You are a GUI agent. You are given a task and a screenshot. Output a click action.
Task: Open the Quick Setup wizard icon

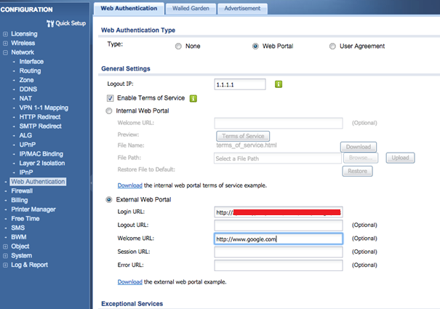click(x=50, y=23)
